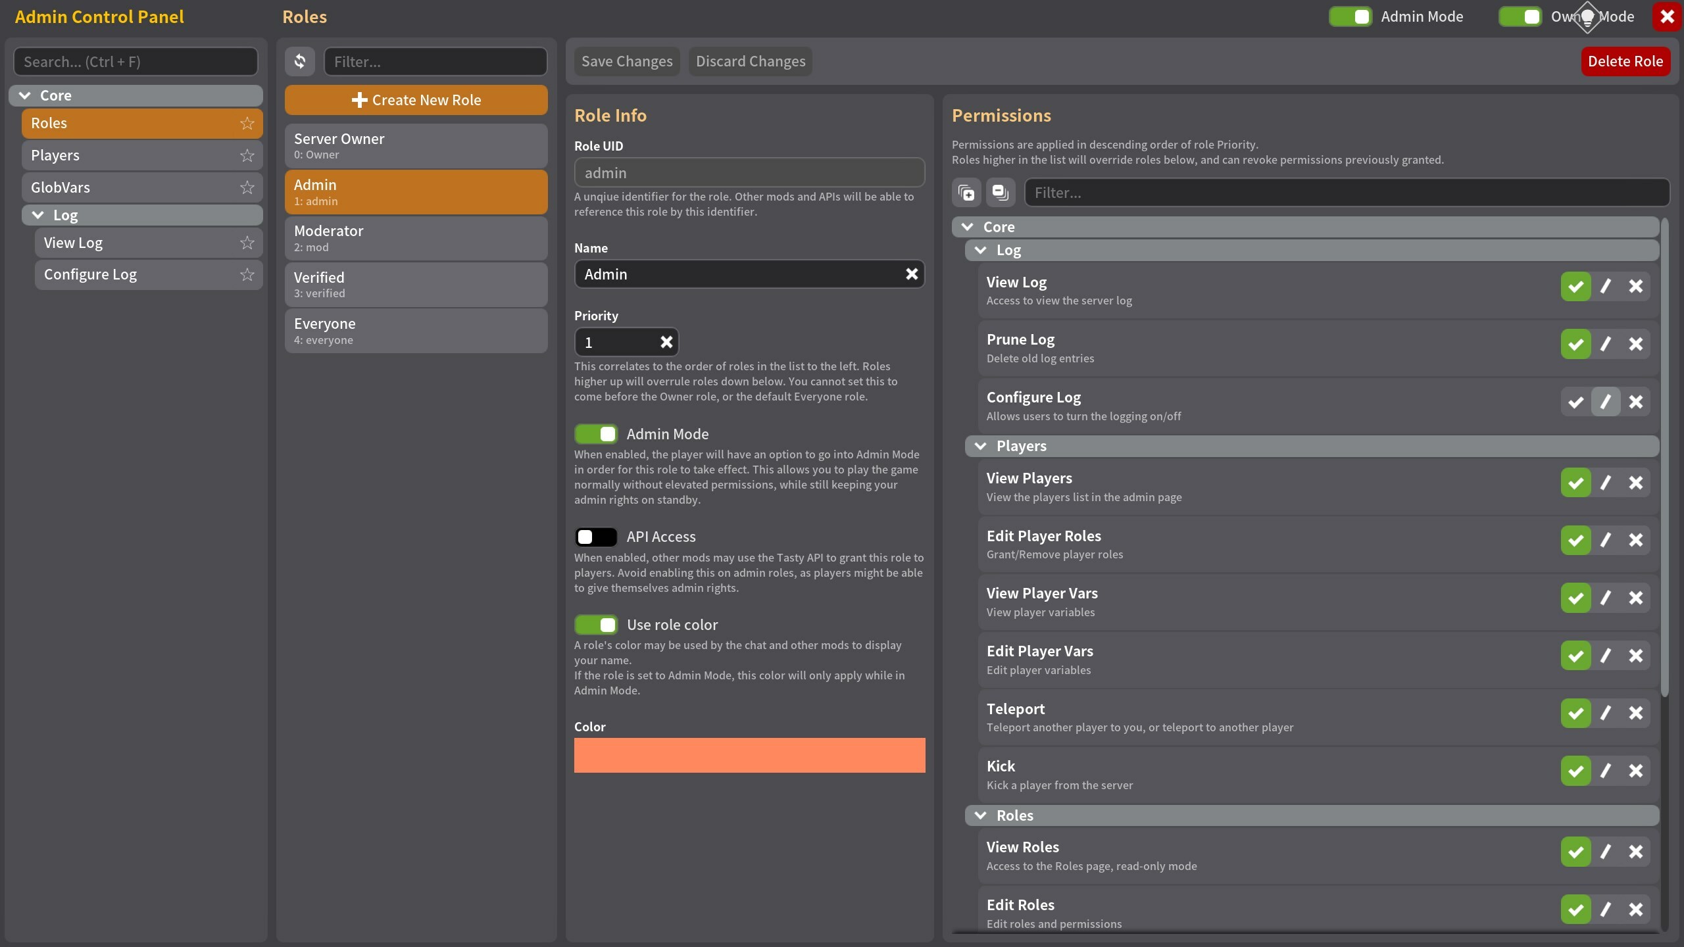
Task: Click the refresh roles list icon
Action: coord(300,61)
